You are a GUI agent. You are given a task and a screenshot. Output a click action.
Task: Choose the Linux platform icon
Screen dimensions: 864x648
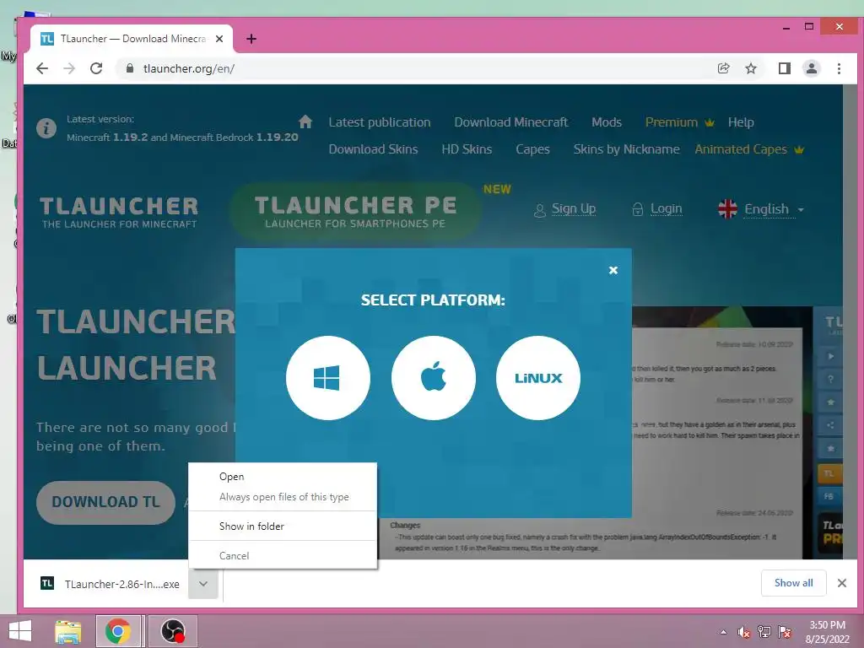pos(538,378)
